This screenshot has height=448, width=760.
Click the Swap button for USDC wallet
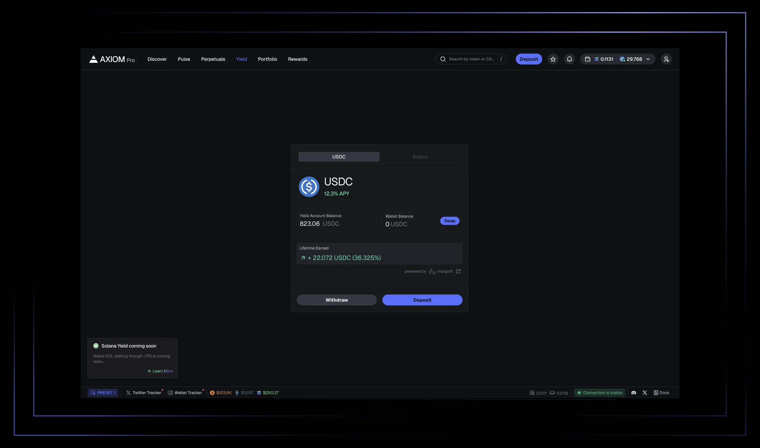pyautogui.click(x=449, y=221)
